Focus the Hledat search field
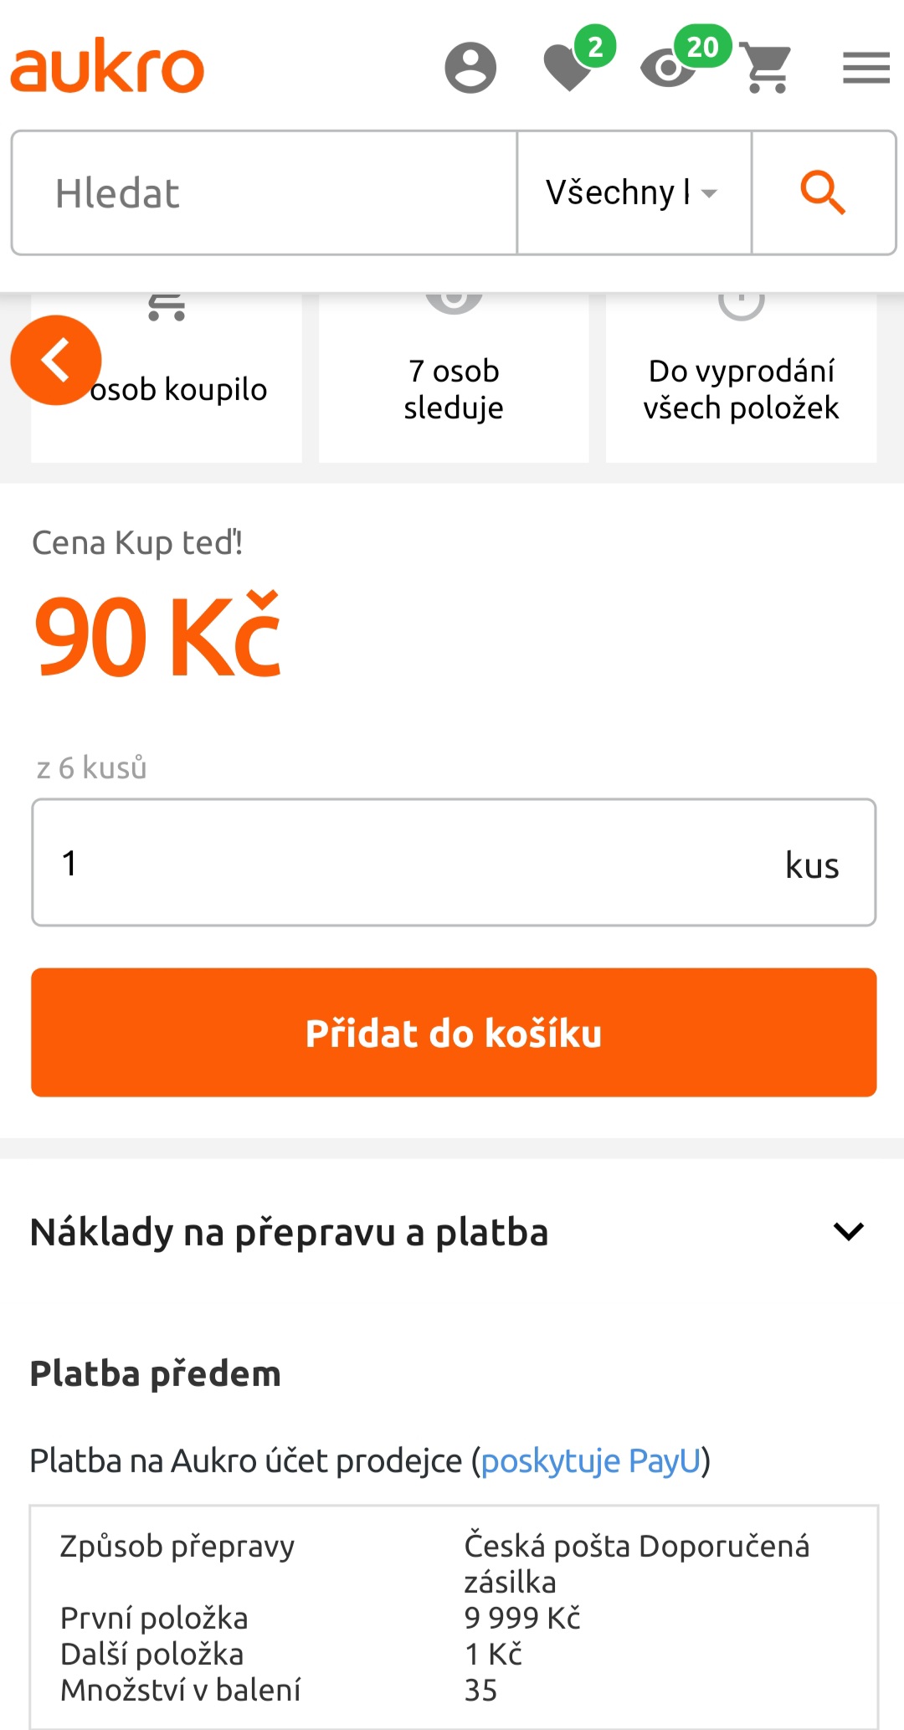The height and width of the screenshot is (1730, 904). pos(265,193)
